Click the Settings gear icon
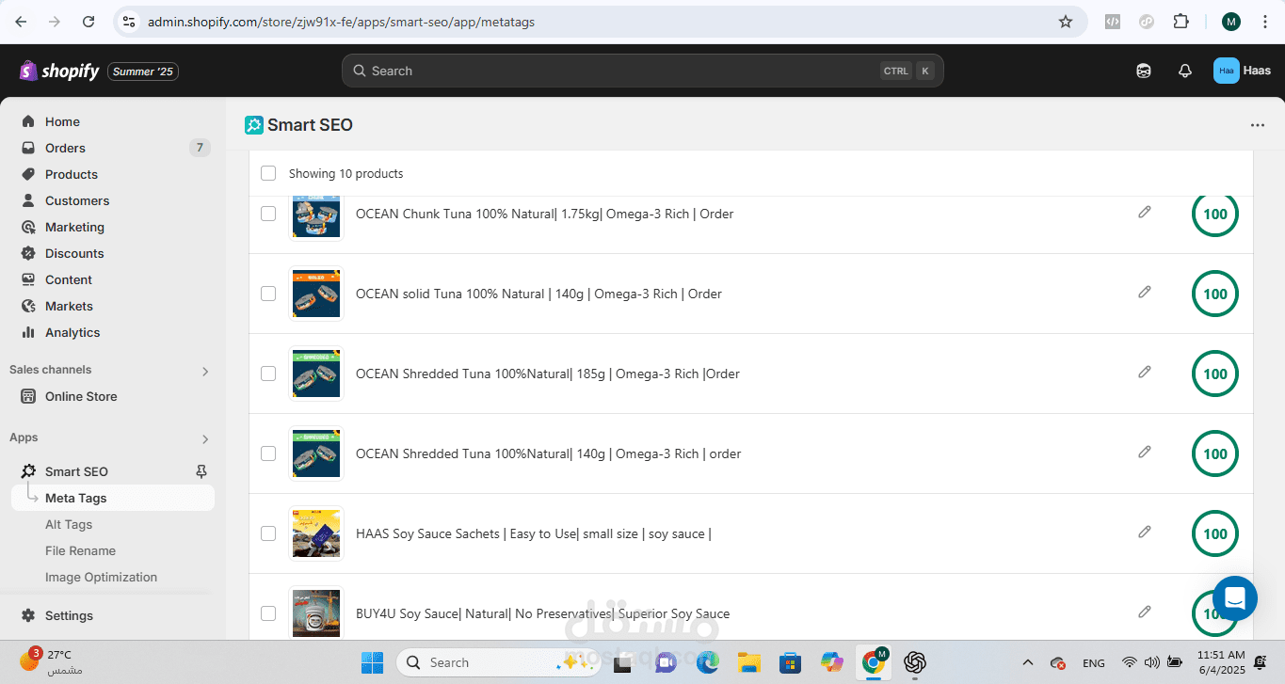 point(28,615)
